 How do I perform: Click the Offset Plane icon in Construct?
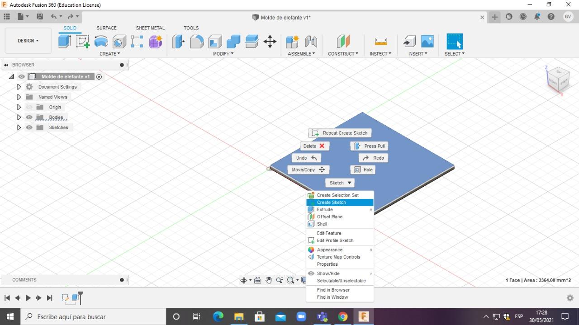[x=343, y=42]
